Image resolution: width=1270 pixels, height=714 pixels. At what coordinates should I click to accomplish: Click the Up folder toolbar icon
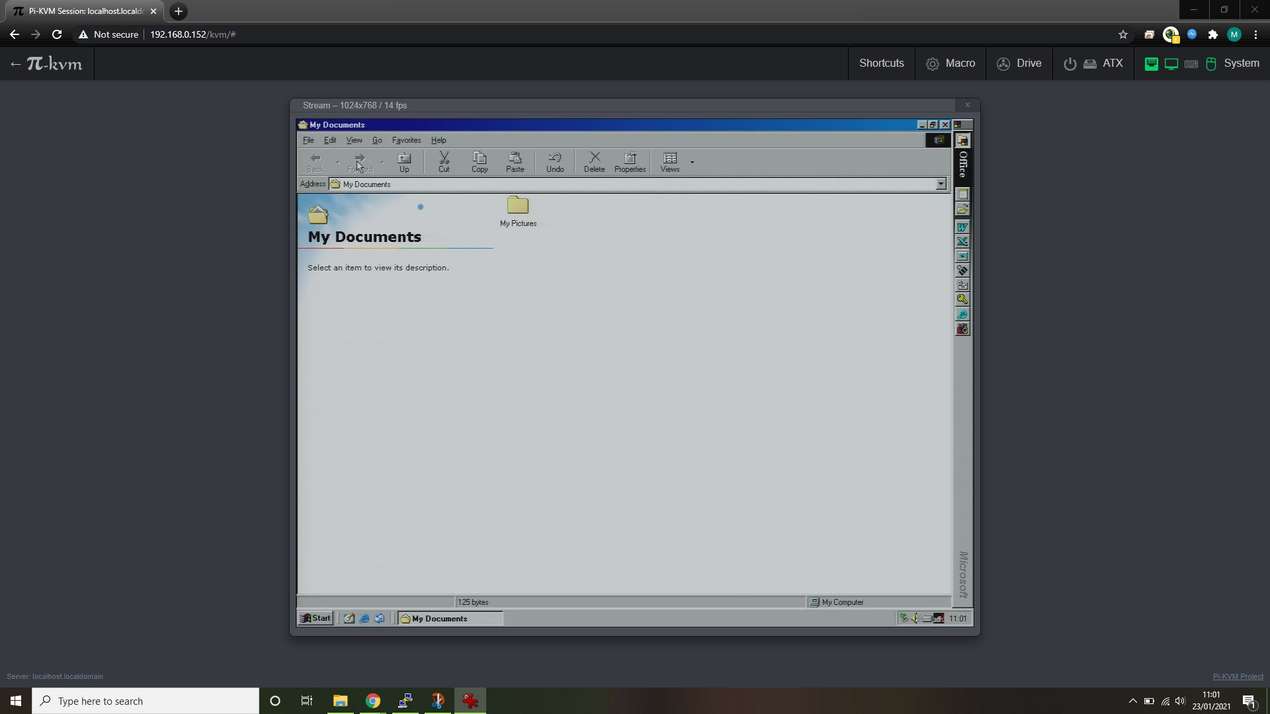(x=404, y=161)
